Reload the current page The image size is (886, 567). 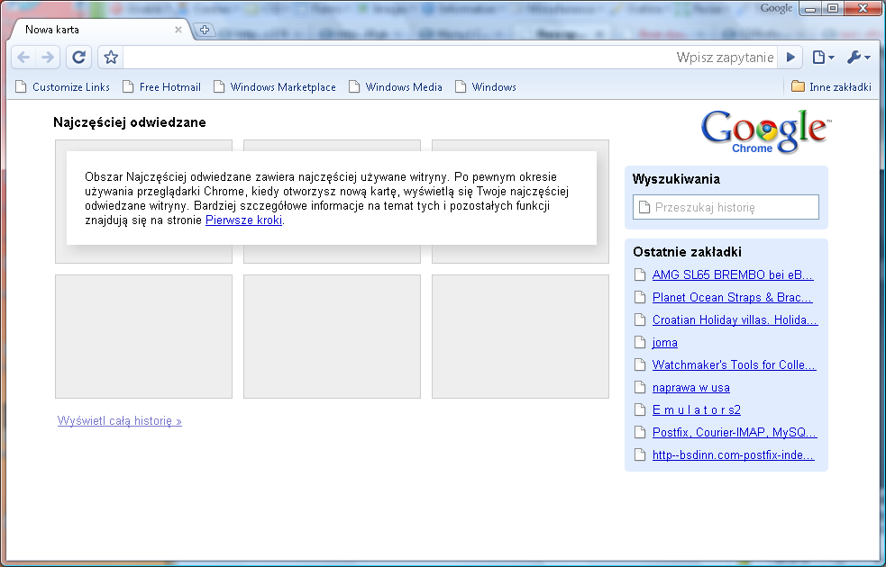79,57
